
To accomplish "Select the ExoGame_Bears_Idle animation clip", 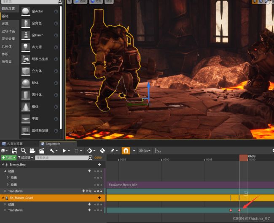I will 190,185.
